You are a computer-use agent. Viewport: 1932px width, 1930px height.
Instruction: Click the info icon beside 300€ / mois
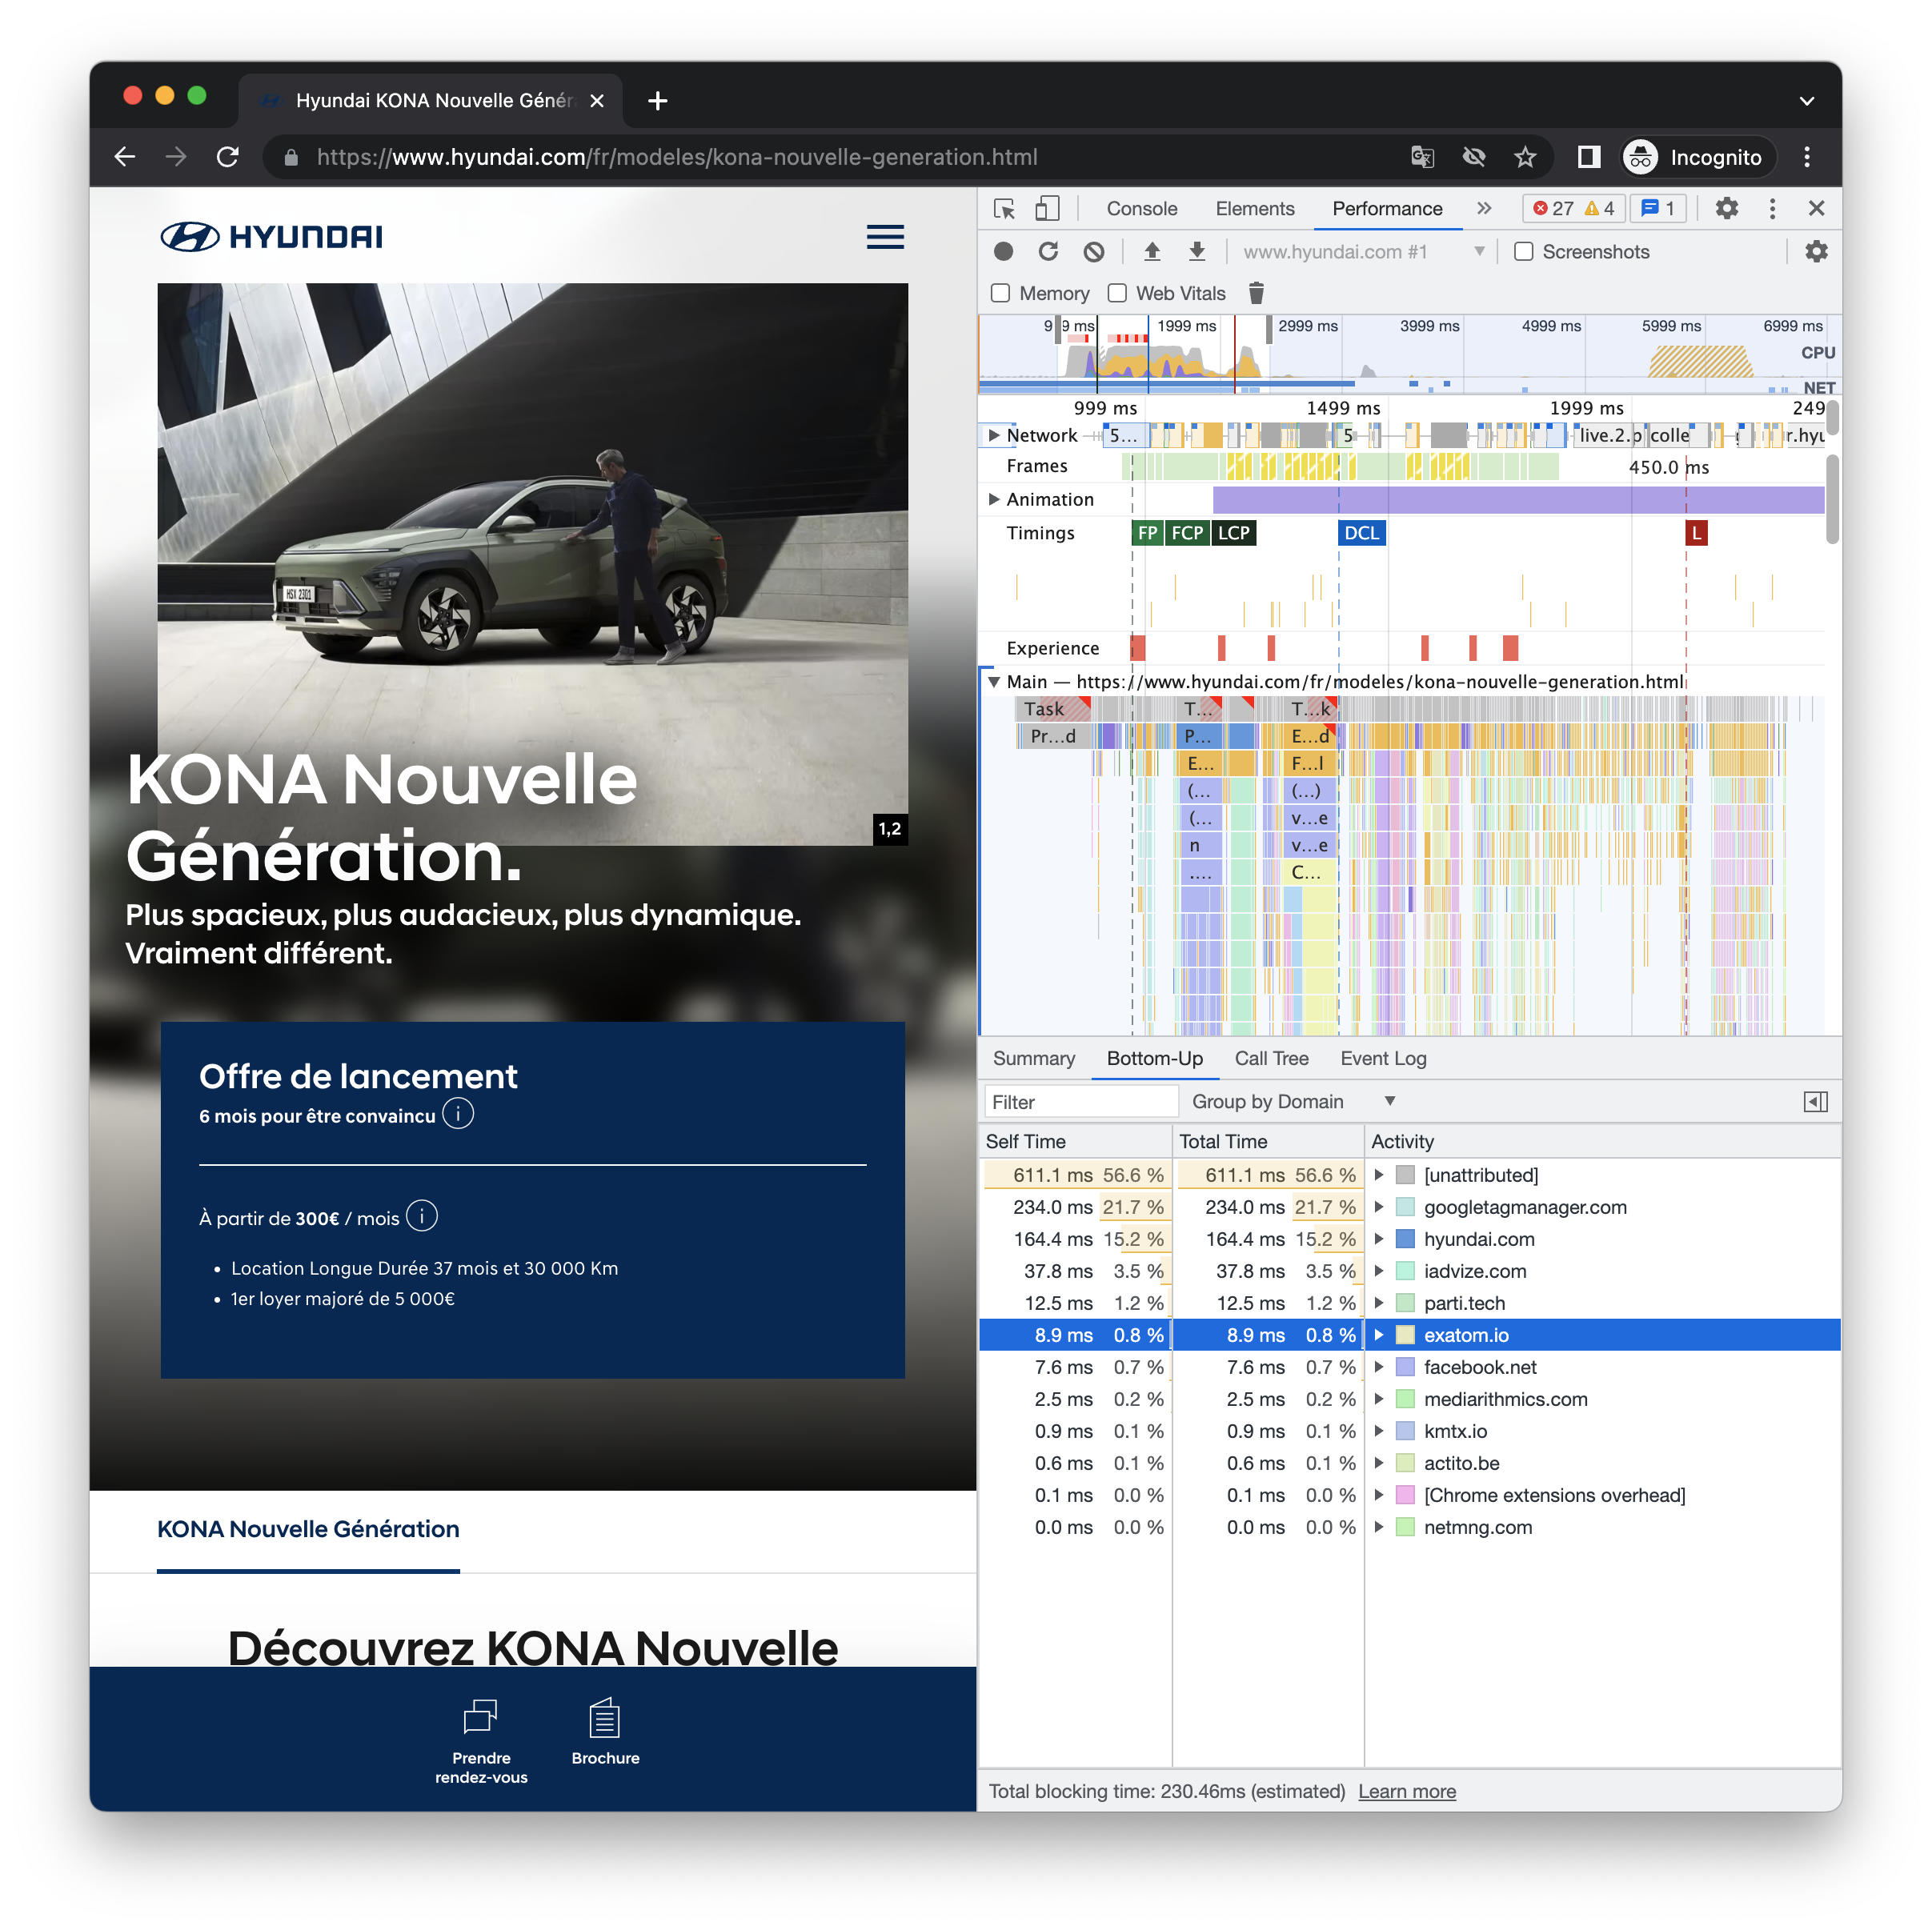click(x=422, y=1216)
